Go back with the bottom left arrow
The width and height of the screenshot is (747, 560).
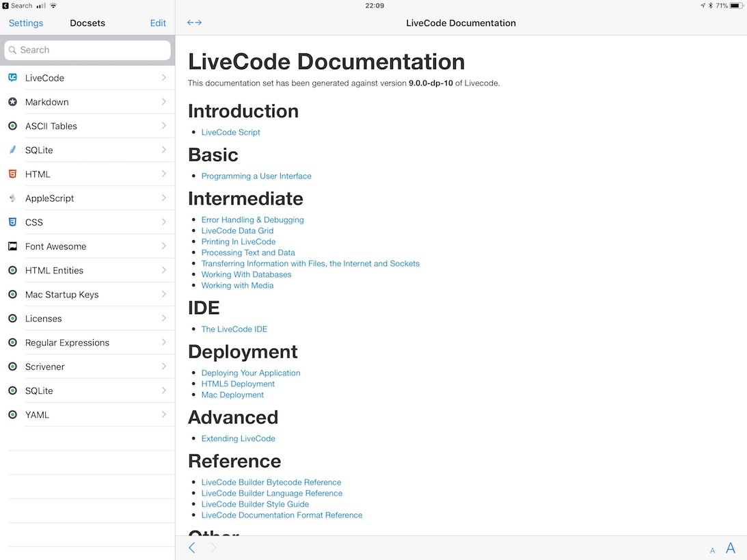[192, 548]
